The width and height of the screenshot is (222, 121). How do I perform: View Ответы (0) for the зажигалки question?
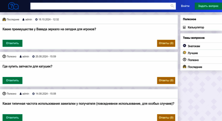pos(166,118)
